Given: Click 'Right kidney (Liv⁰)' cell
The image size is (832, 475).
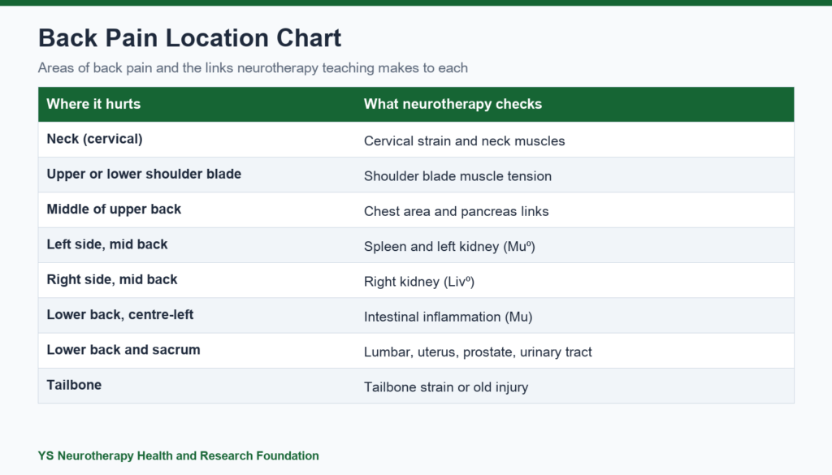Looking at the screenshot, I should click(418, 282).
